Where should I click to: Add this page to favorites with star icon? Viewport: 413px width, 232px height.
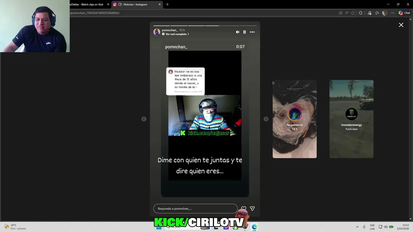coord(353,13)
